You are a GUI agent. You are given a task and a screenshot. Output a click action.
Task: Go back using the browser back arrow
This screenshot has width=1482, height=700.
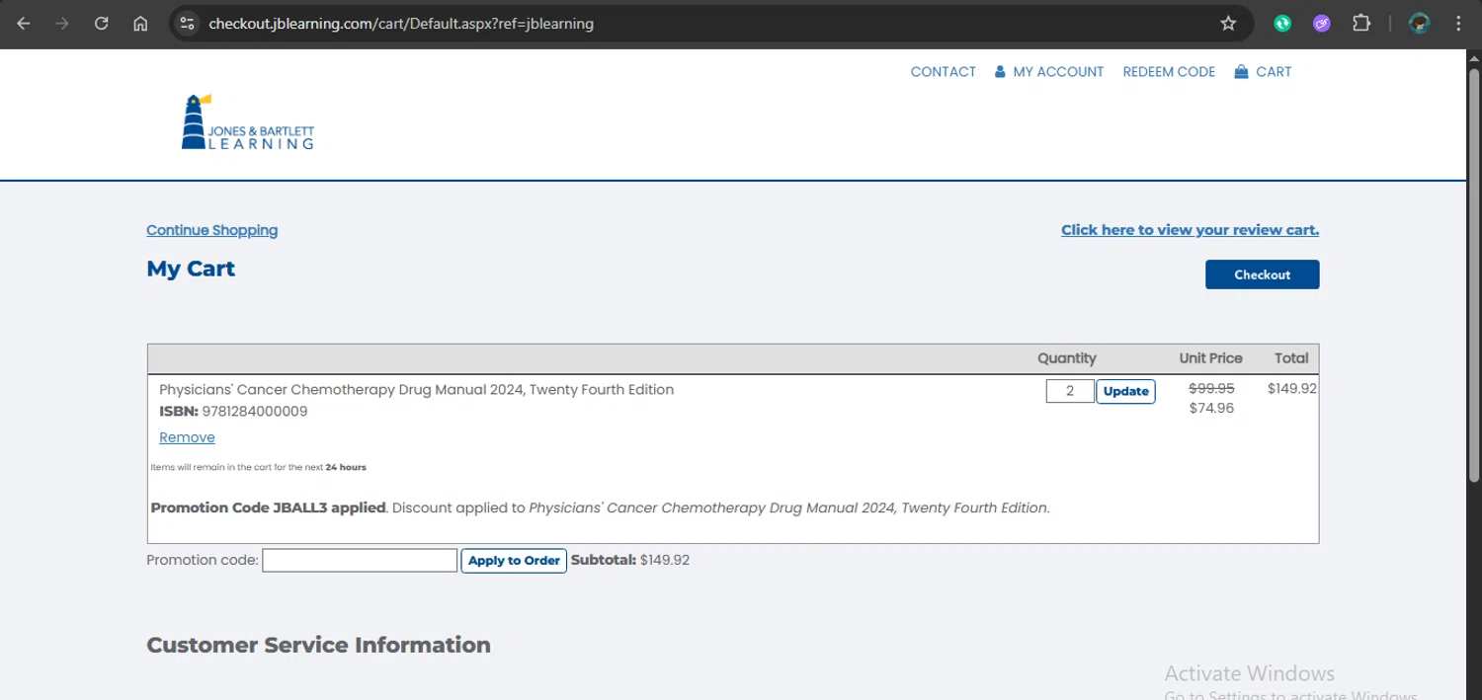pyautogui.click(x=24, y=24)
